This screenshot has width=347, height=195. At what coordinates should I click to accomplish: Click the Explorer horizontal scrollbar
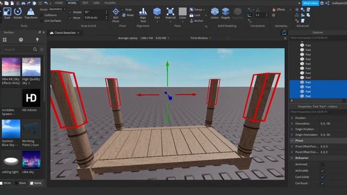click(x=318, y=101)
